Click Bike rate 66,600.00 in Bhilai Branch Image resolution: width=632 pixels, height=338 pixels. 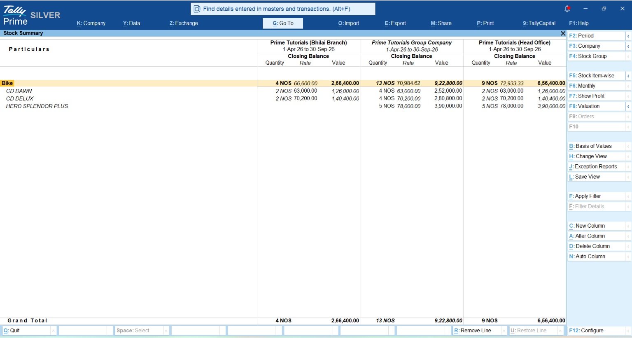306,83
